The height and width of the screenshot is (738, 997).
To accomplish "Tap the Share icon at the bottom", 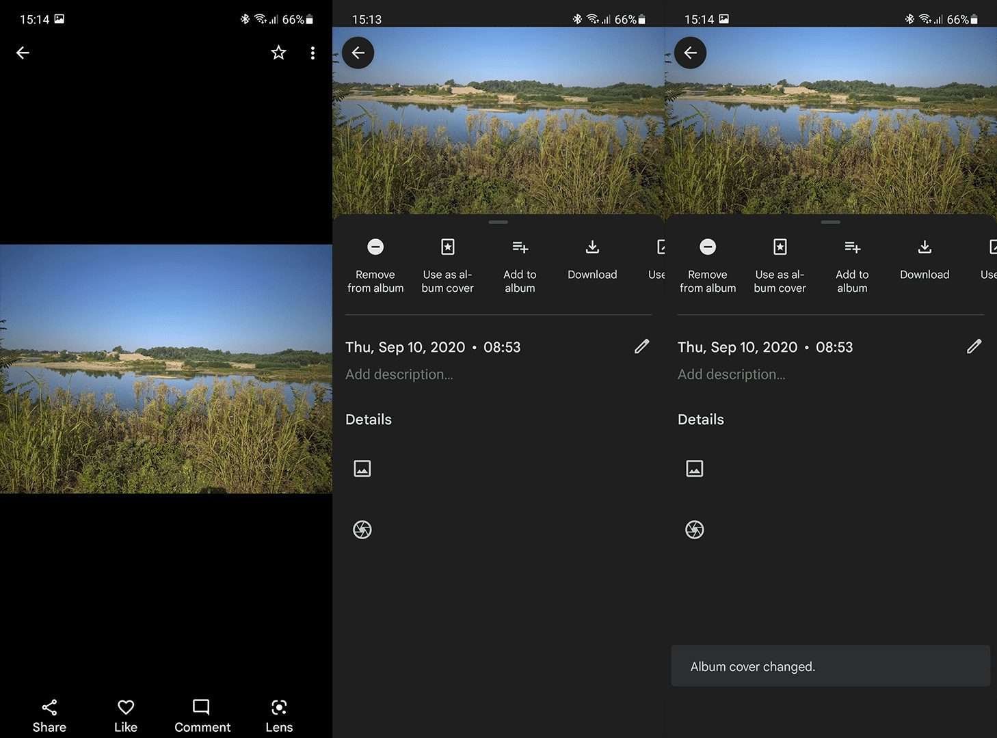I will click(x=49, y=715).
